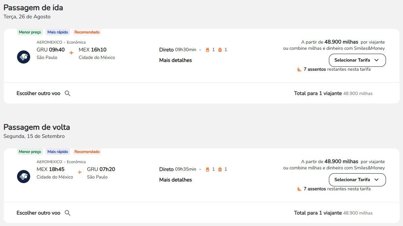Click the seat icon next to return 7 assentos

point(299,189)
